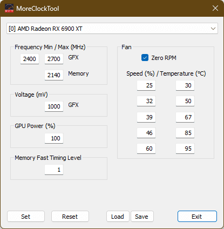Click the fan temperature field showing 95
Viewport: 224px width, 229px height.
click(x=185, y=149)
